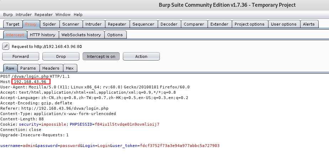Switch to the Params view tab
Screen dimensions: 329x158
[28, 68]
